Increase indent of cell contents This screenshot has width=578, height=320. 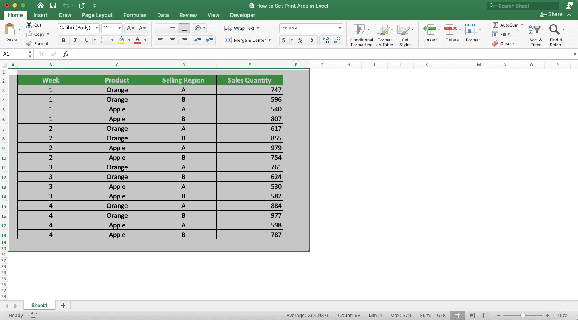pos(210,40)
